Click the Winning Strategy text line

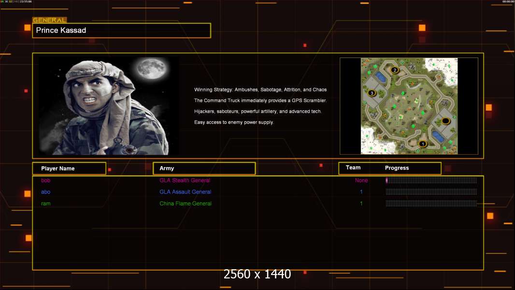point(260,90)
